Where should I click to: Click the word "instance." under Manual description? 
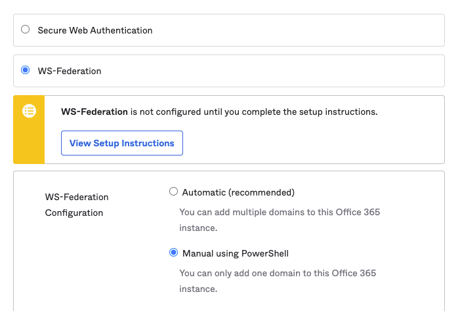pos(198,289)
